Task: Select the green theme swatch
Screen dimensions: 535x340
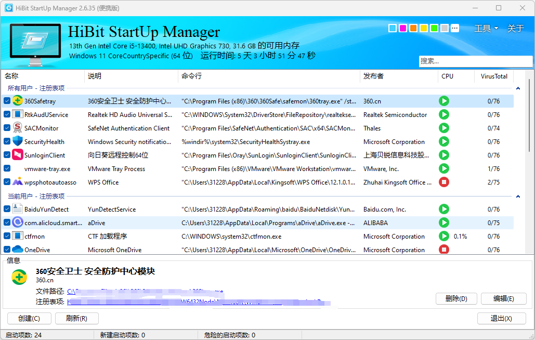Action: point(434,28)
